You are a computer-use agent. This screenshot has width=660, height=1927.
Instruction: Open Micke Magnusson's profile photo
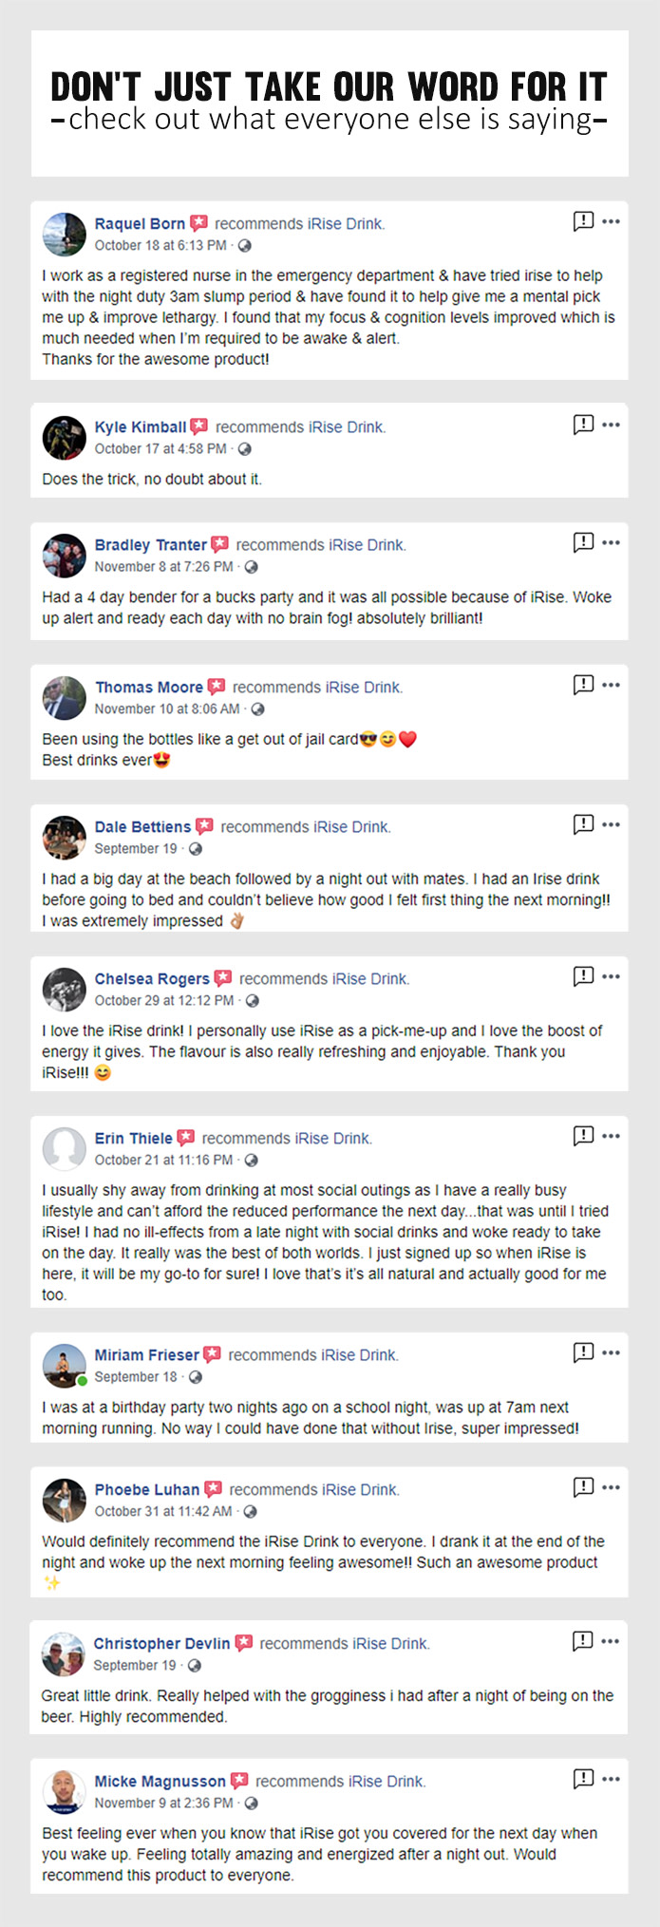[x=64, y=1791]
